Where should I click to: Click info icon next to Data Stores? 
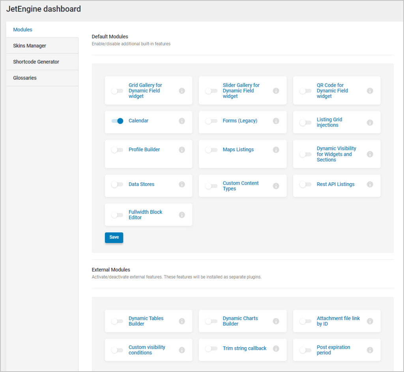182,185
